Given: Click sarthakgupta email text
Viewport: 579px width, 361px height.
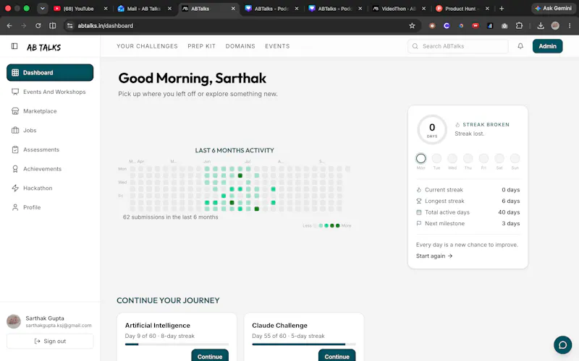Looking at the screenshot, I should point(59,326).
